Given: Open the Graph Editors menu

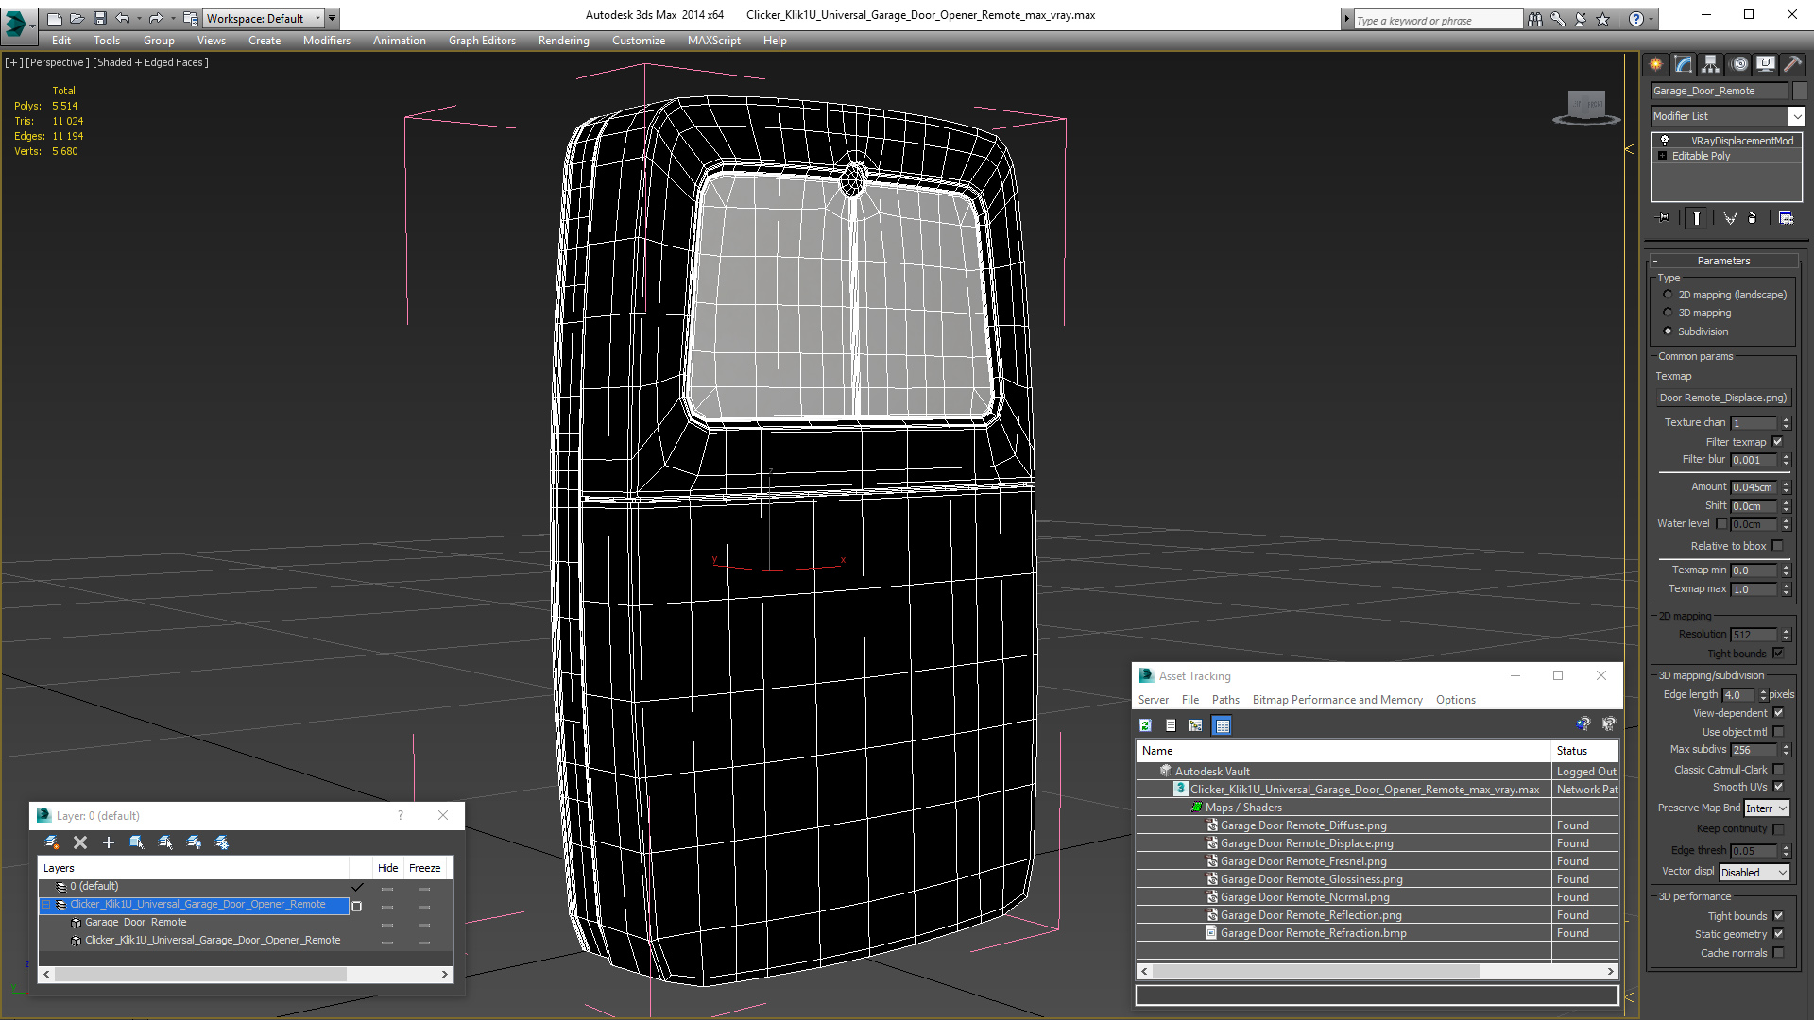Looking at the screenshot, I should click(482, 41).
